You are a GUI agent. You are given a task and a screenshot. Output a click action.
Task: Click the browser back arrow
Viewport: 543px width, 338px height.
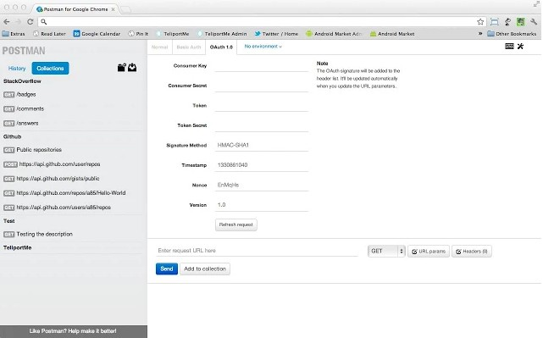[x=7, y=22]
